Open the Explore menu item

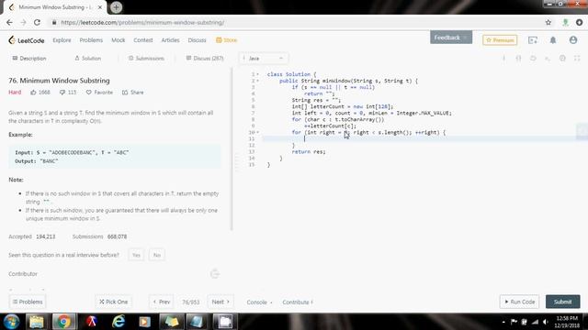[x=62, y=40]
